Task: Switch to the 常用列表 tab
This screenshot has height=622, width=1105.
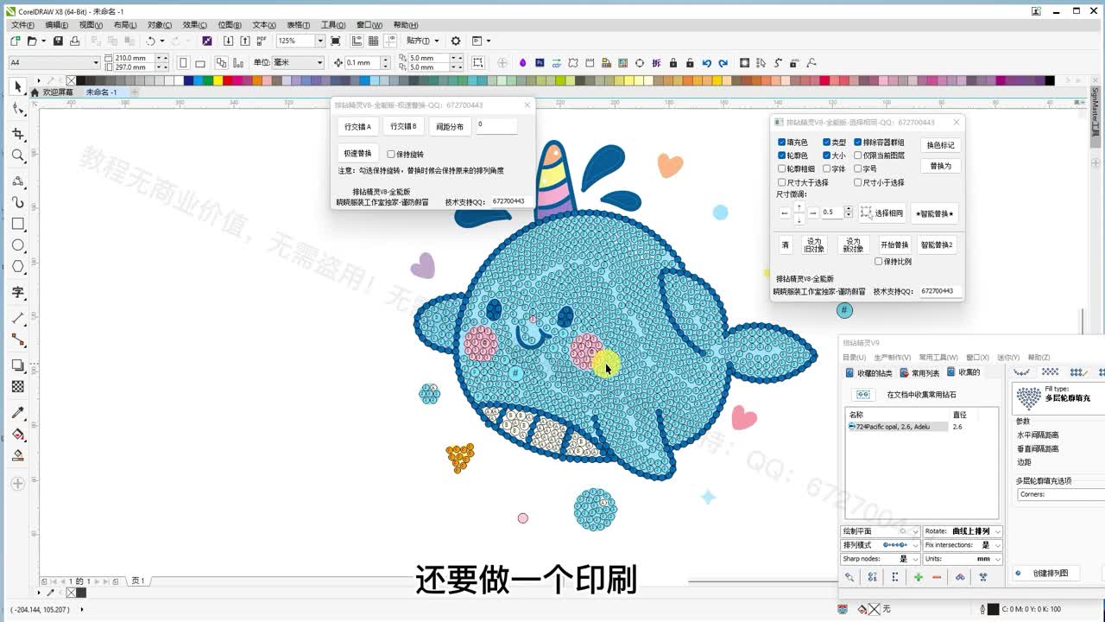Action: pyautogui.click(x=920, y=373)
